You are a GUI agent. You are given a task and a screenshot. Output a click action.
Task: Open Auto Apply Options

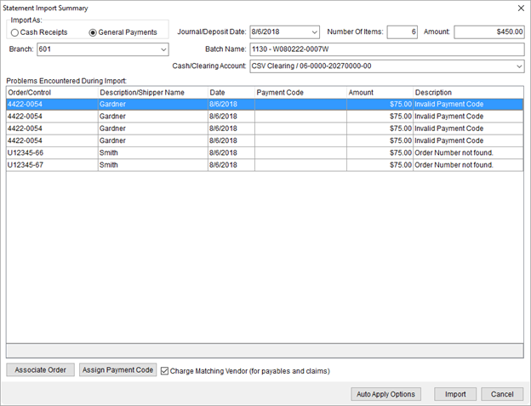385,394
